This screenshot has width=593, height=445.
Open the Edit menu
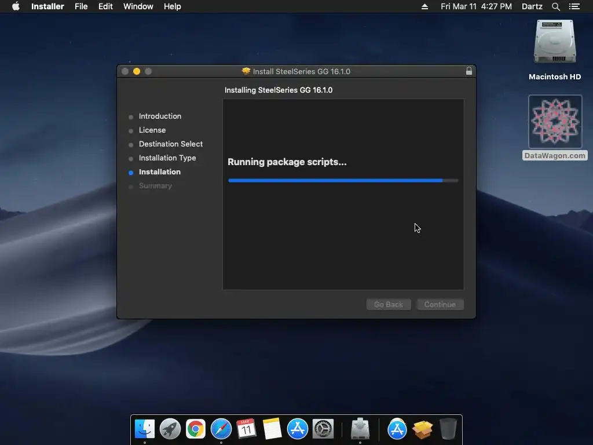pyautogui.click(x=105, y=6)
